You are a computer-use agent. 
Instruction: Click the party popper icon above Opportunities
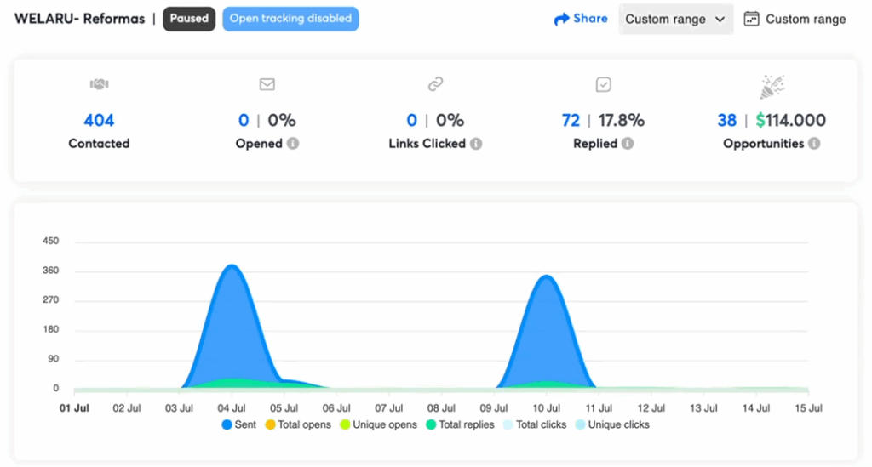pyautogui.click(x=772, y=86)
